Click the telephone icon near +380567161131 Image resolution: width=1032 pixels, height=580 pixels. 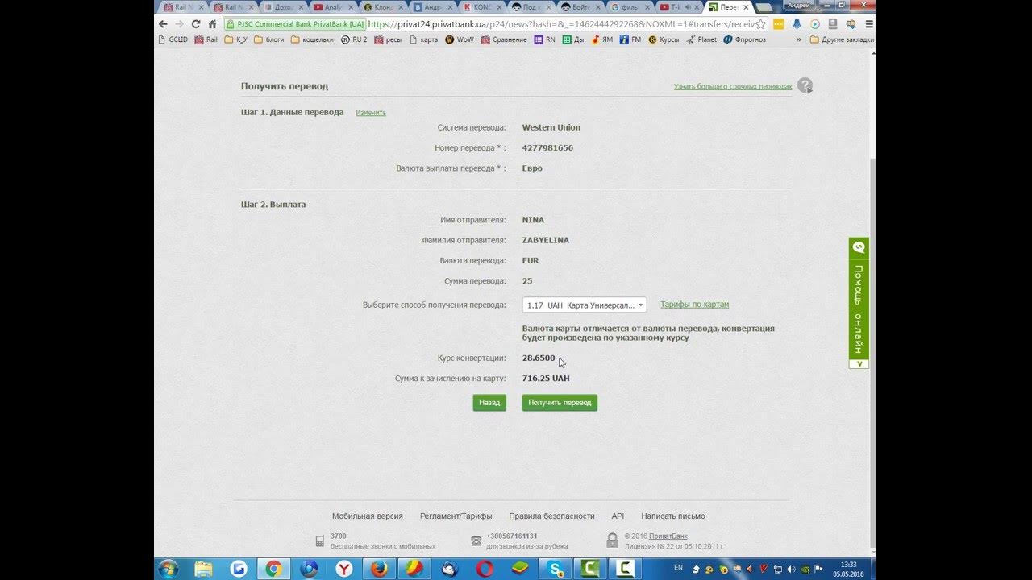(476, 540)
